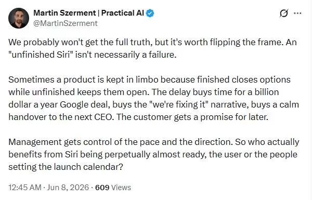This screenshot has width=312, height=200.
Task: Click the word Views after 609
Action: [121, 188]
